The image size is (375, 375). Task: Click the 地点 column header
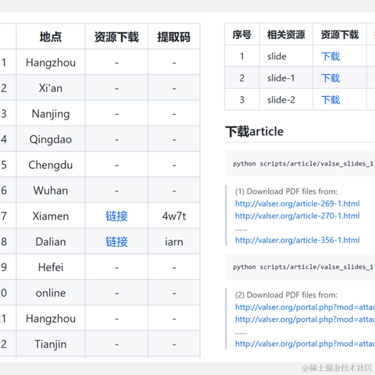click(51, 37)
